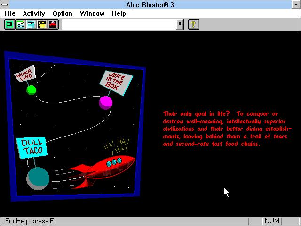This screenshot has height=226, width=301.
Task: Open the window system control menu box
Action: 5,4
